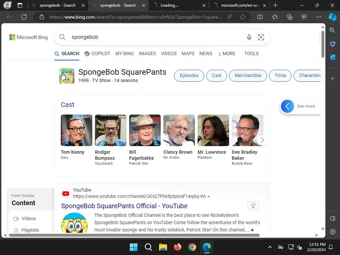Screen dimensions: 340x255
Task: Open Browser essentials heart icon
Action: point(304,17)
